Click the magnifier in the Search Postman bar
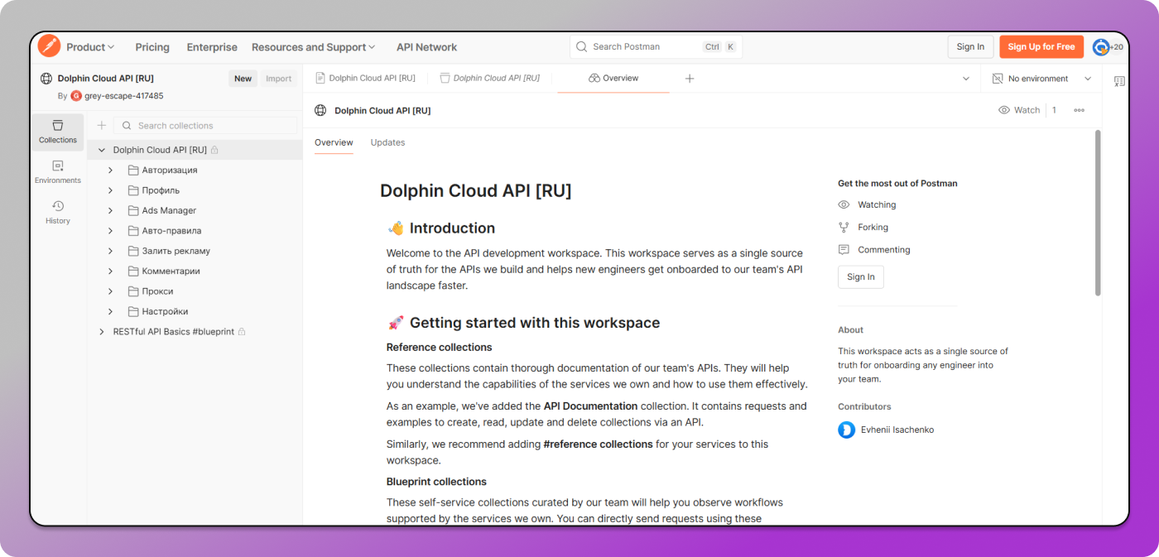The image size is (1159, 557). [x=580, y=47]
